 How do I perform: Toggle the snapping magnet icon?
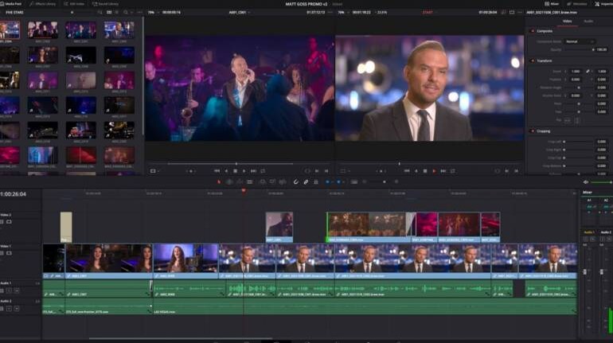coord(296,181)
